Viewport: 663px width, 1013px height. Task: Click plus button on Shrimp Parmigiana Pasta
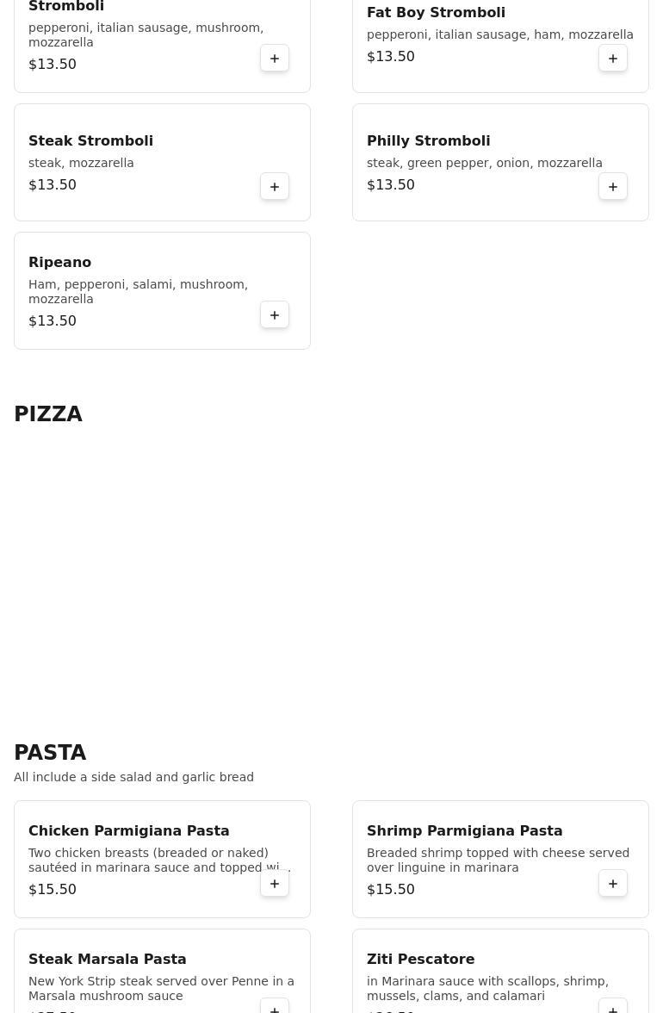[x=613, y=884]
